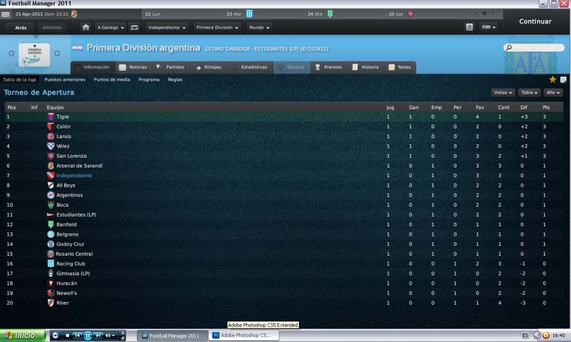571x342 pixels.
Task: Open the FM menu dropdown
Action: 488,27
